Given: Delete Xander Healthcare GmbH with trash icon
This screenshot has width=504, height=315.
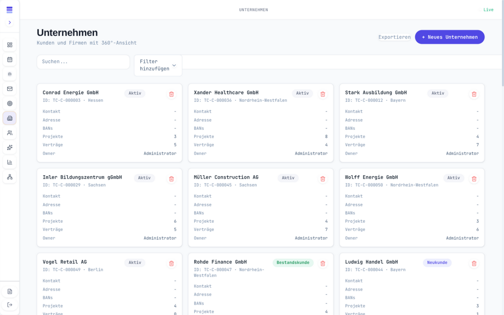Looking at the screenshot, I should click(323, 94).
